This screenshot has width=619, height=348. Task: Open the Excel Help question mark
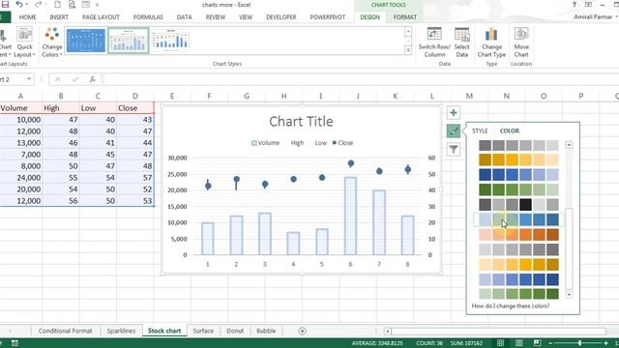point(574,5)
